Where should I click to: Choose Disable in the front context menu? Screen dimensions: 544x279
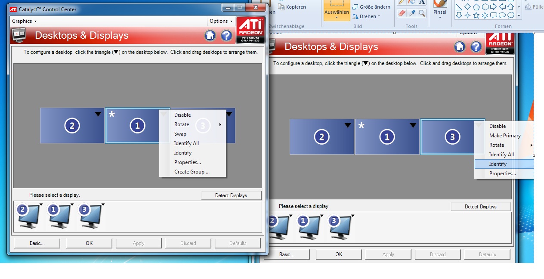click(192, 115)
